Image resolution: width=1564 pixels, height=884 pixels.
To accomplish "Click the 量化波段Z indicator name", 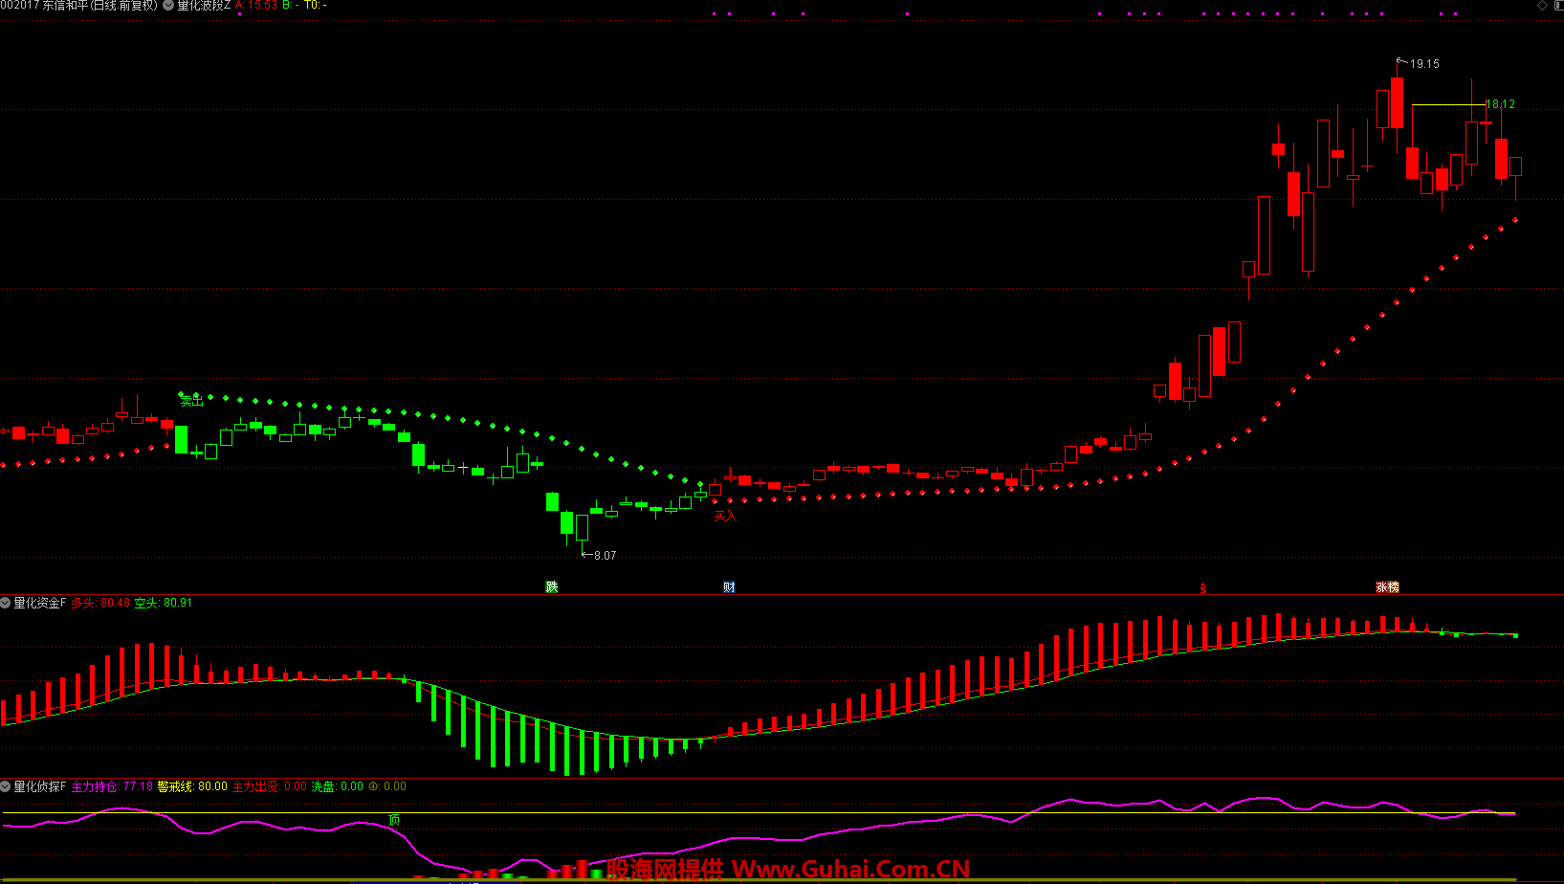I will click(204, 5).
